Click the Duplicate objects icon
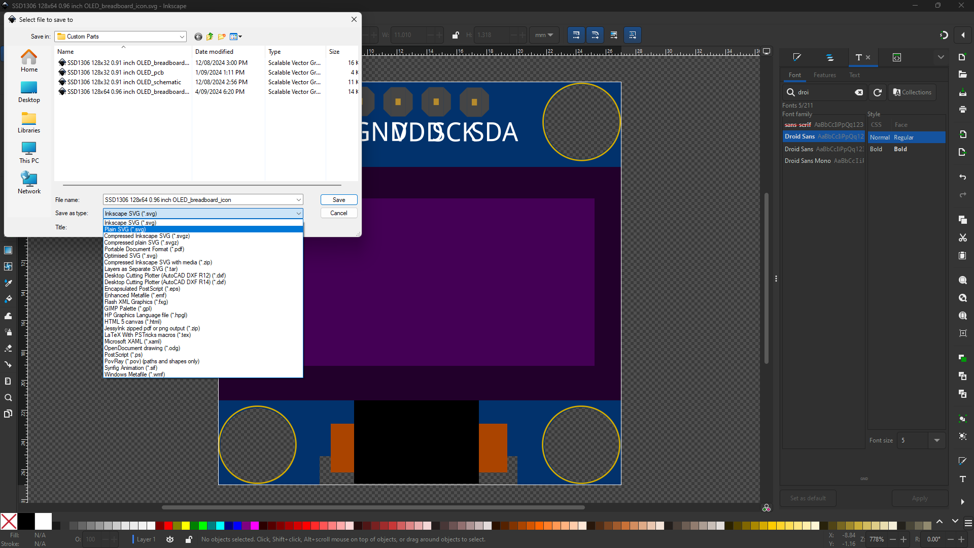The height and width of the screenshot is (548, 974). coord(962,358)
